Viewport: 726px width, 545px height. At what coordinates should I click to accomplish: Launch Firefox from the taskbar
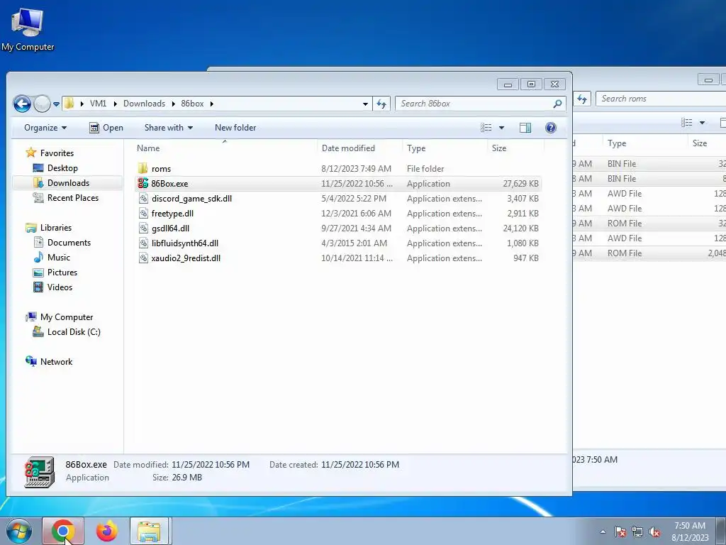coord(107,531)
